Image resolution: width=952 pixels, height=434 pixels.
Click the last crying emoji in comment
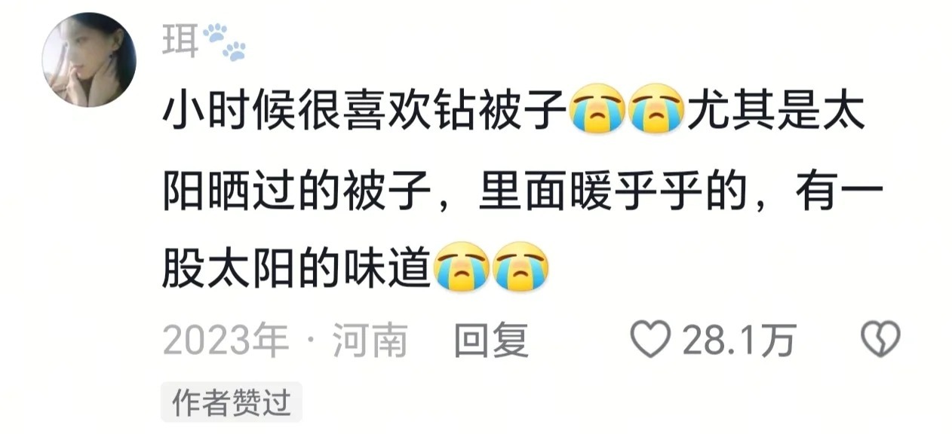[521, 266]
